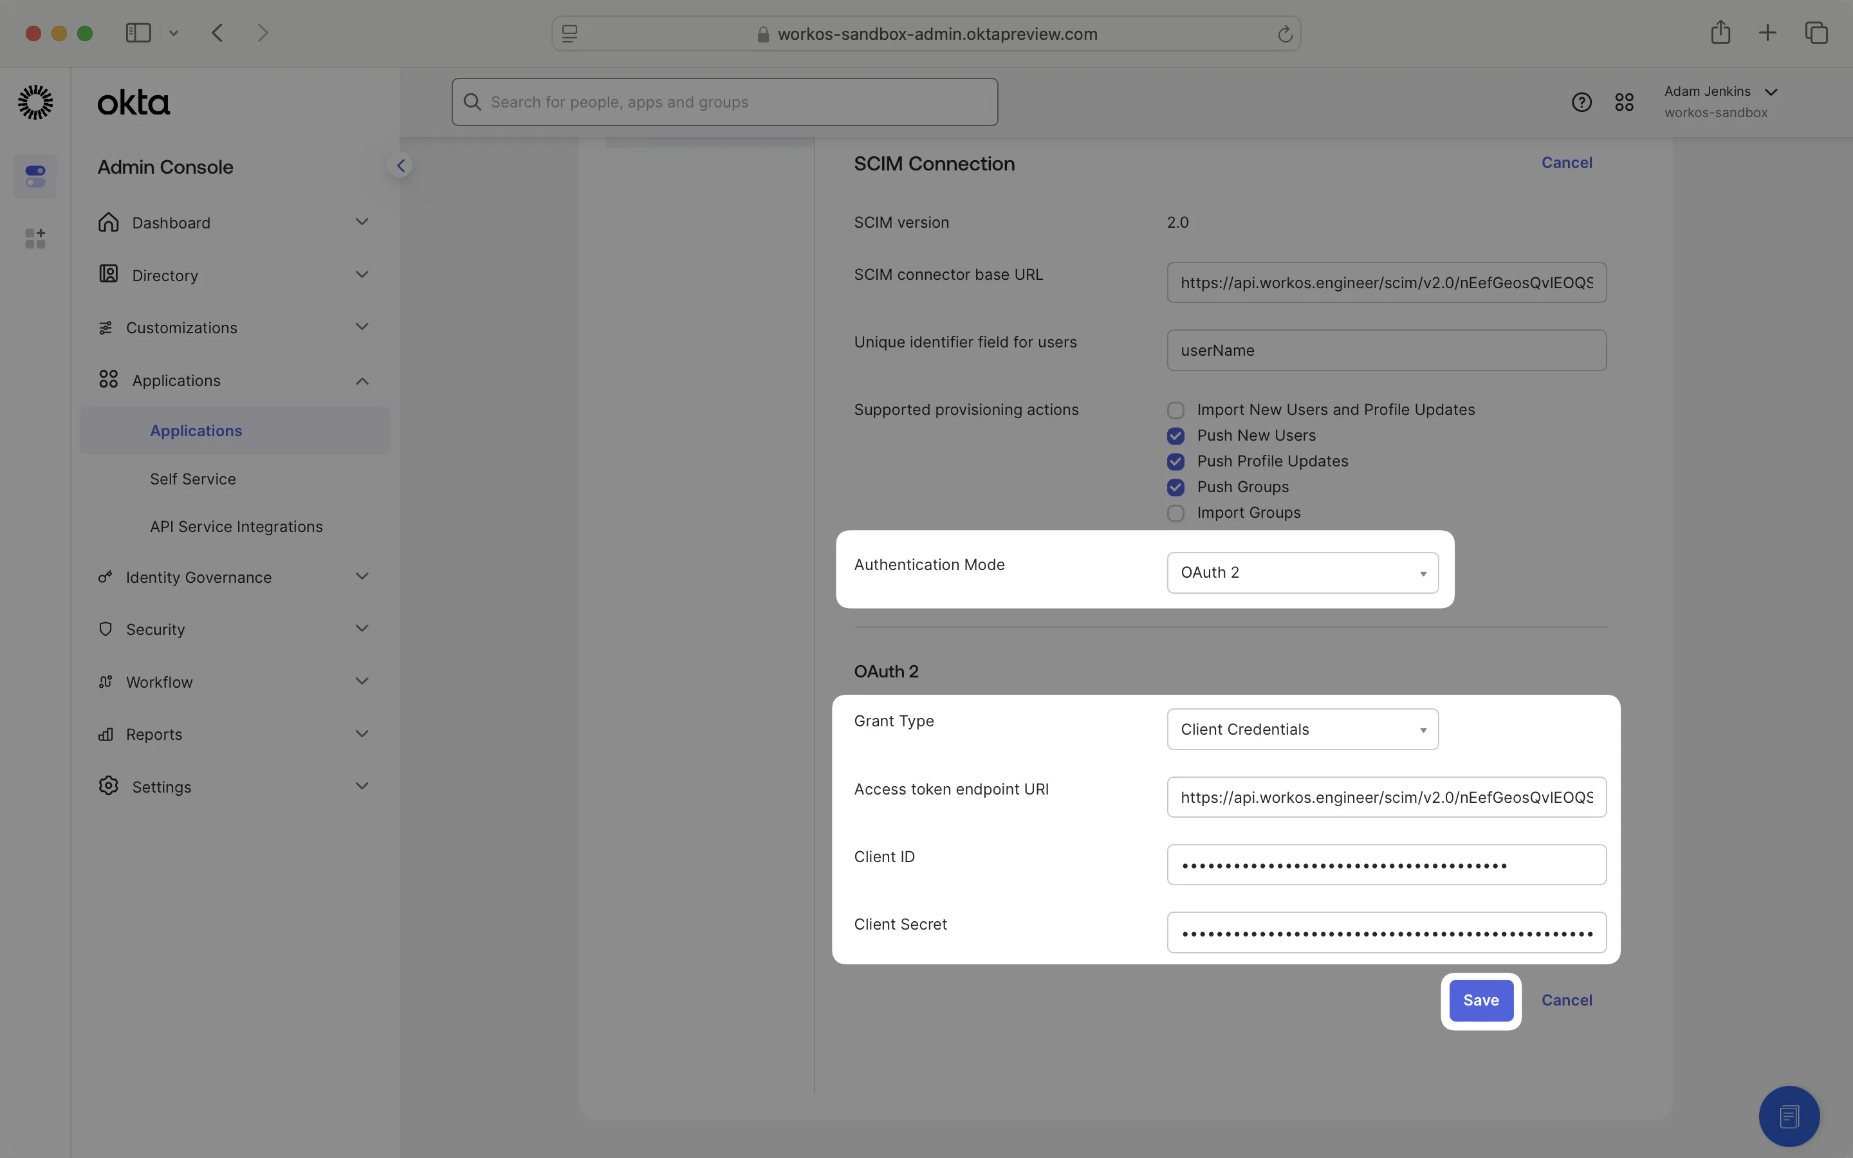This screenshot has height=1158, width=1853.
Task: Check Import New Users and Profile Updates
Action: point(1175,410)
